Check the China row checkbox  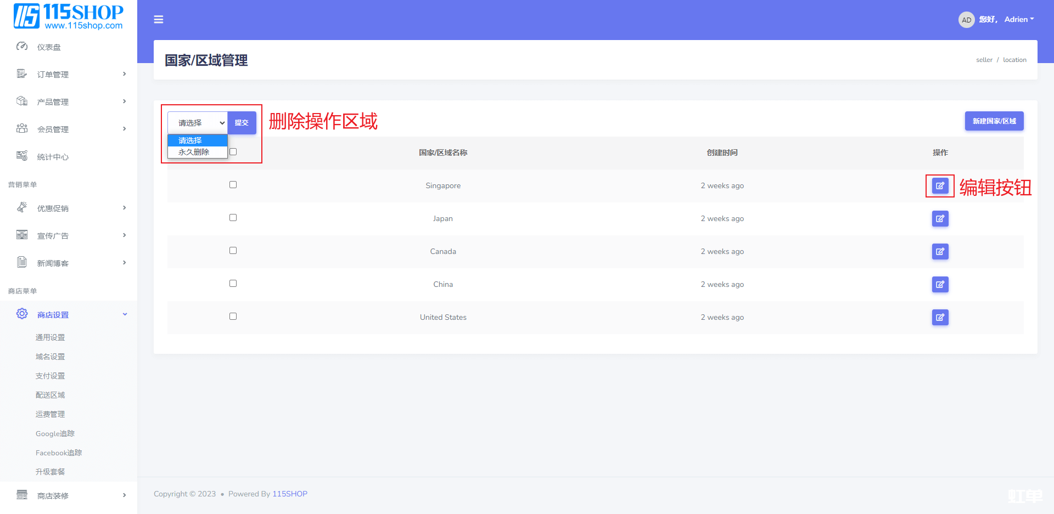pyautogui.click(x=233, y=284)
